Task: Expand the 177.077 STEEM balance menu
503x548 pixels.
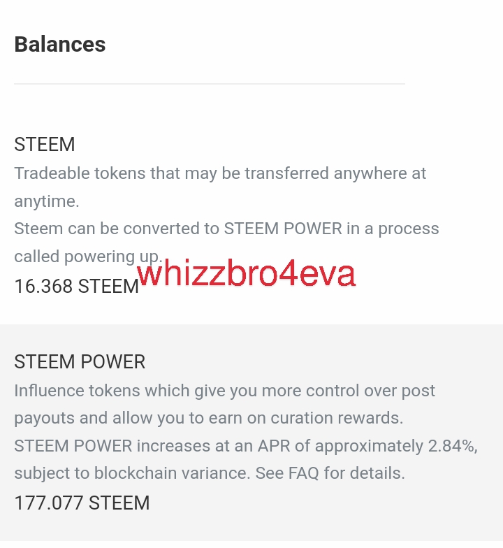Action: point(82,503)
